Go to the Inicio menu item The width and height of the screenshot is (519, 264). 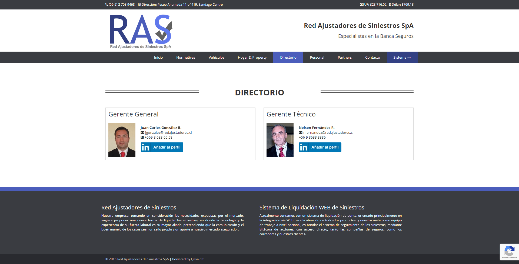(158, 57)
